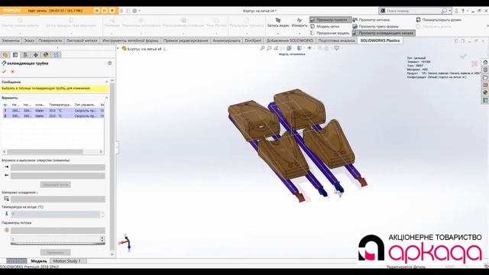Toggle Просмотр охлаждающего канала view
Screen dimensions: 489x275
point(384,33)
